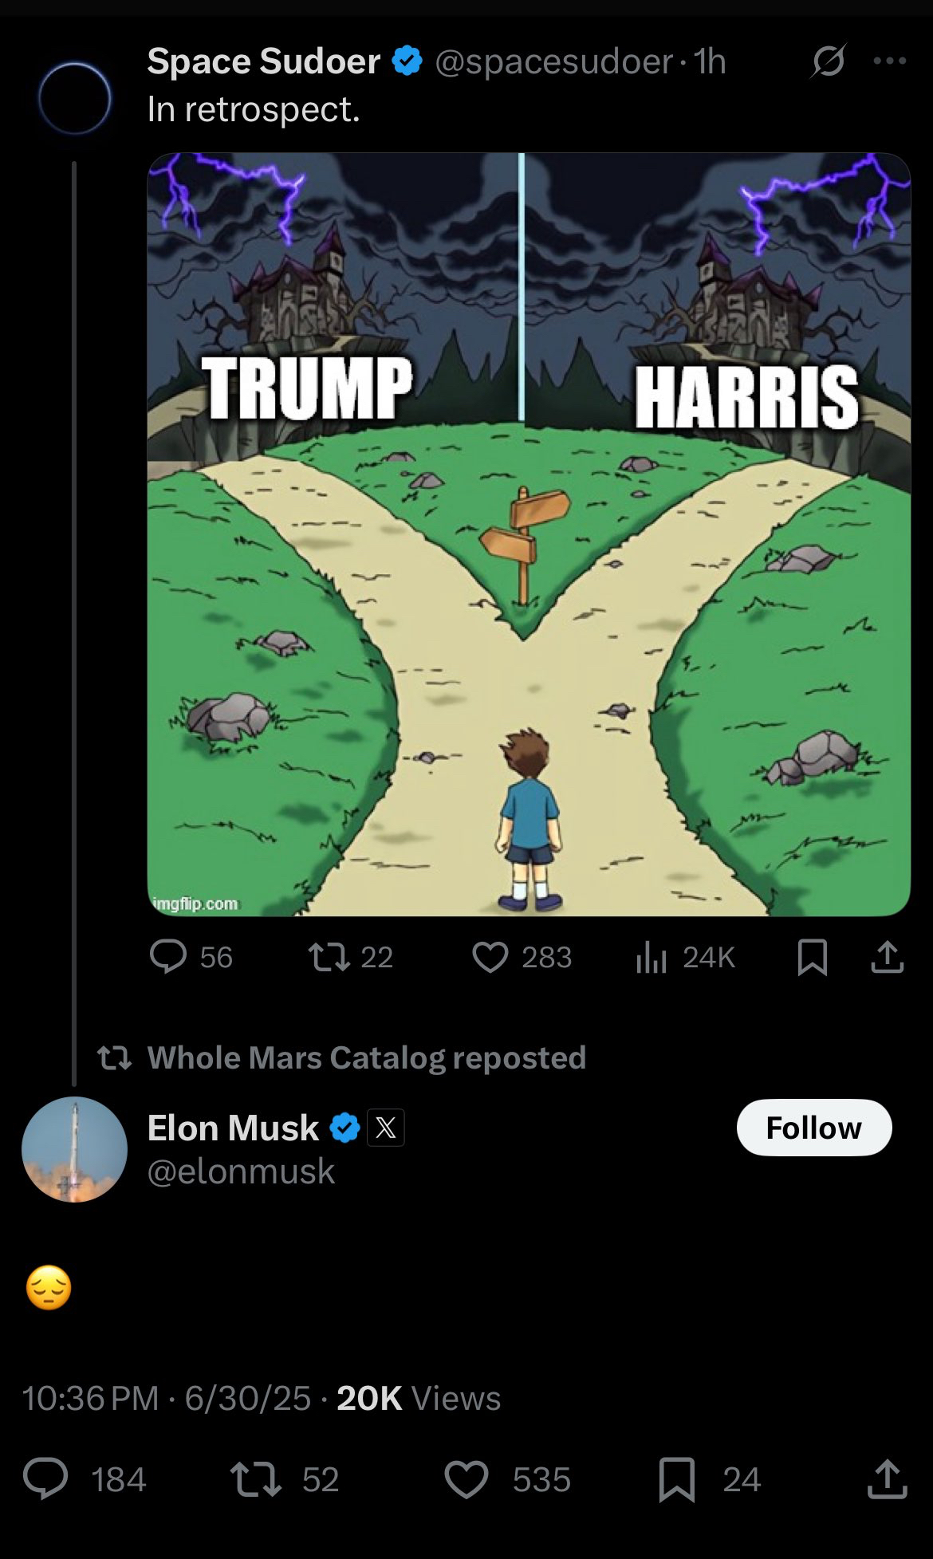
Task: Repost Space Sudoer's meme post
Action: pos(329,956)
